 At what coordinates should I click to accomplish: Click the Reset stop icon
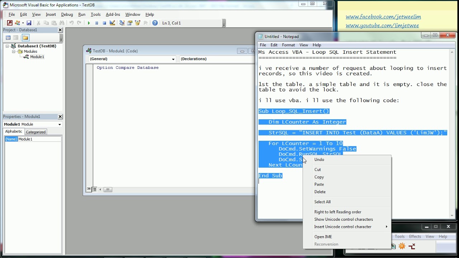(x=104, y=23)
